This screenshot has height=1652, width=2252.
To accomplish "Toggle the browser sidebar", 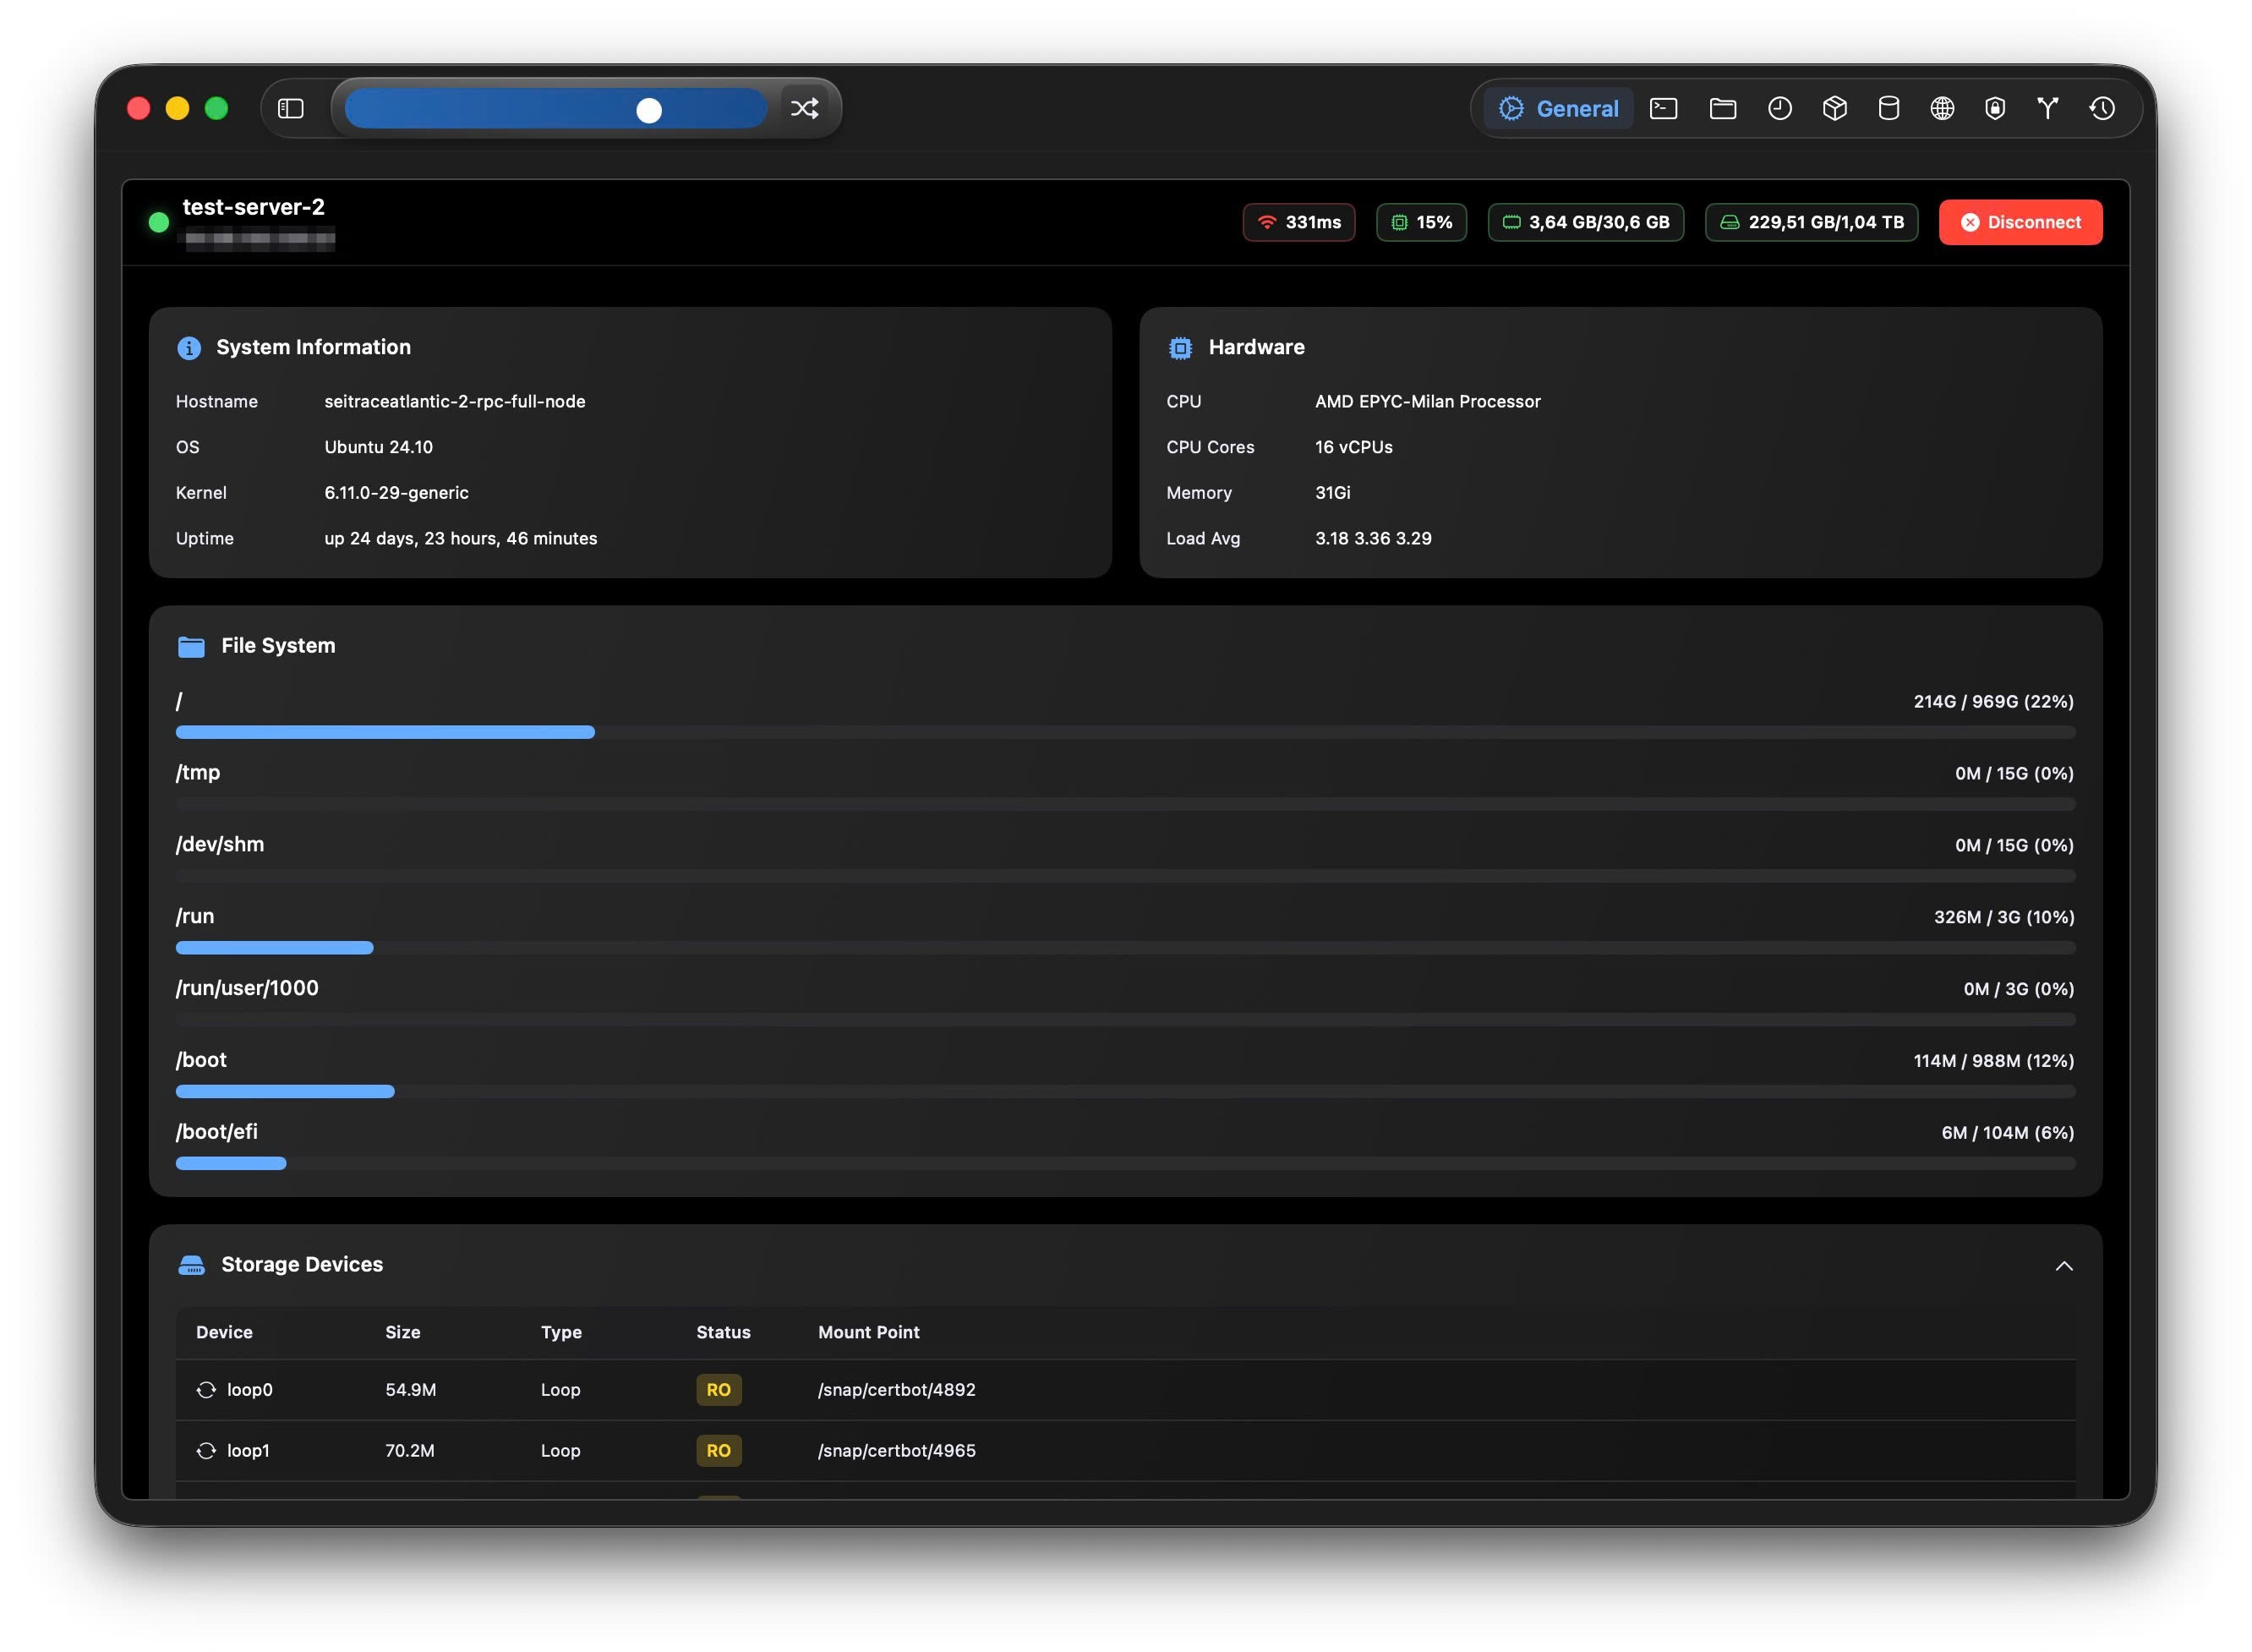I will (x=292, y=108).
